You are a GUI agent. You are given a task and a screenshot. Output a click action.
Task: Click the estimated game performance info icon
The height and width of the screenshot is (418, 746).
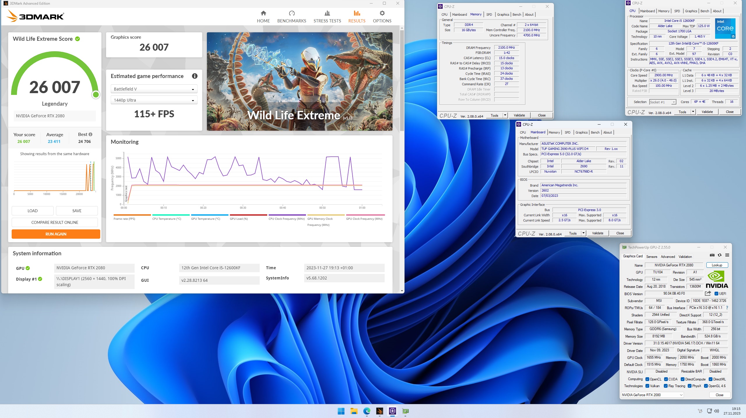195,76
